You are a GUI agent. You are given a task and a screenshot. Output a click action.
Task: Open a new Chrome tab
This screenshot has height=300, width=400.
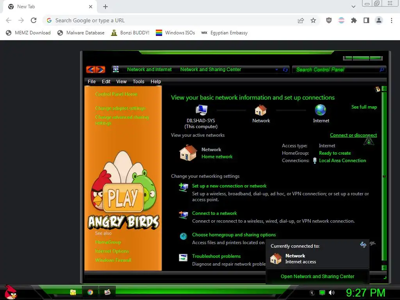pyautogui.click(x=105, y=7)
